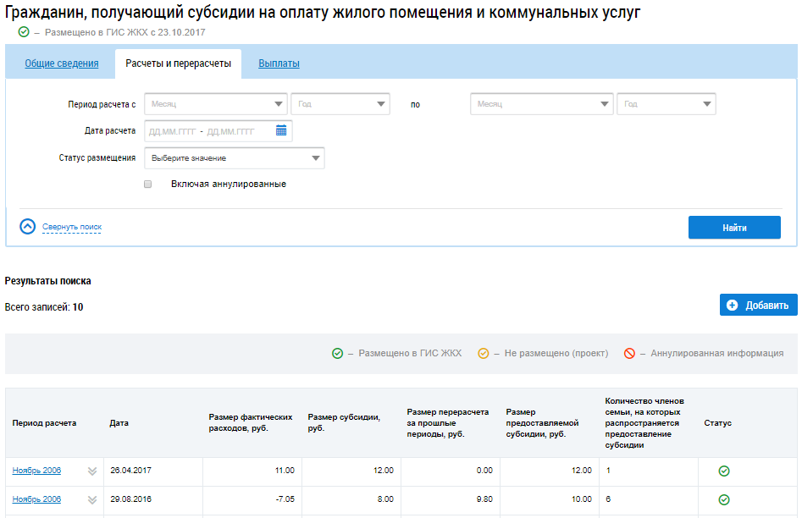Click green status icon for 29.08.2016 row

point(724,499)
